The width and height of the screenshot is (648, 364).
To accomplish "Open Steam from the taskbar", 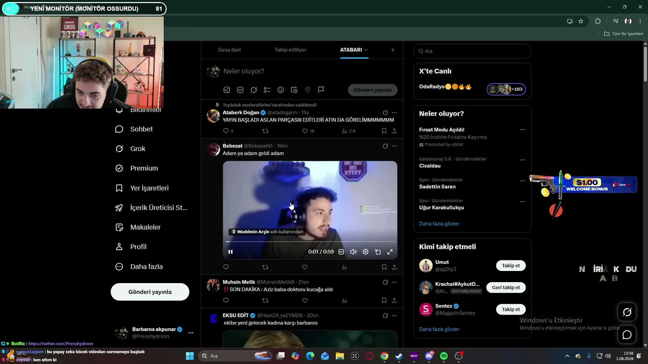I will click(399, 356).
